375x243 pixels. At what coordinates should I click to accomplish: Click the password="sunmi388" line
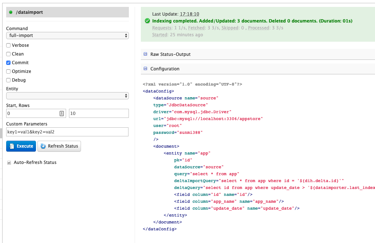coord(178,133)
